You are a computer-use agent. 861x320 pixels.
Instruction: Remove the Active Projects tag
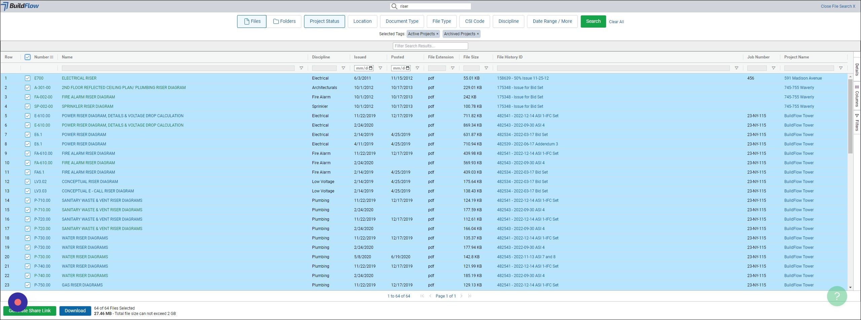(x=437, y=34)
